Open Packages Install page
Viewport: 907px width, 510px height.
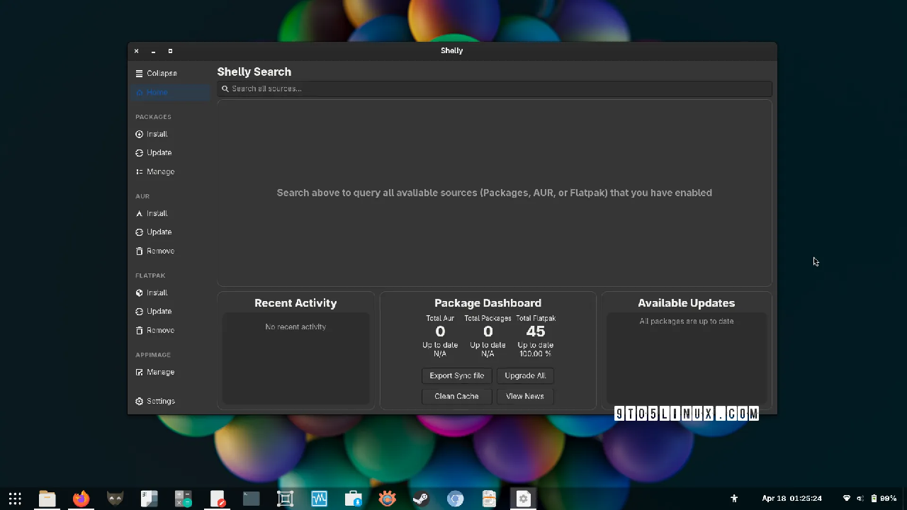157,134
